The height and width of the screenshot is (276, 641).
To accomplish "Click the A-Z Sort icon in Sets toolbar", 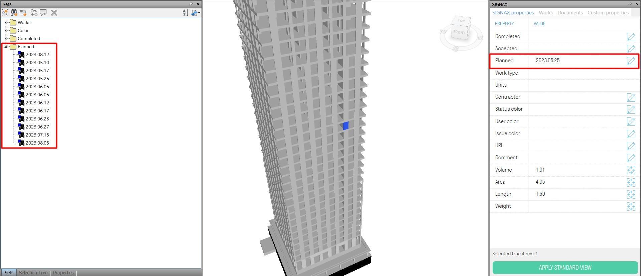I will (x=185, y=13).
